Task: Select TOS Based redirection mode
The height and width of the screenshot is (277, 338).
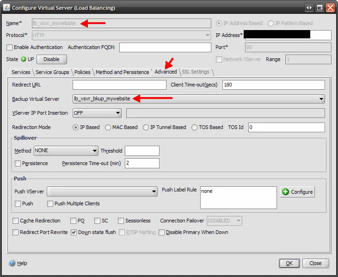Action: tap(194, 127)
